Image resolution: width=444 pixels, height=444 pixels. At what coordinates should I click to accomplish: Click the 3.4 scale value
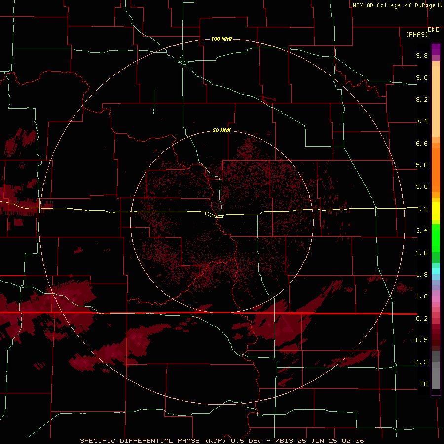click(422, 231)
